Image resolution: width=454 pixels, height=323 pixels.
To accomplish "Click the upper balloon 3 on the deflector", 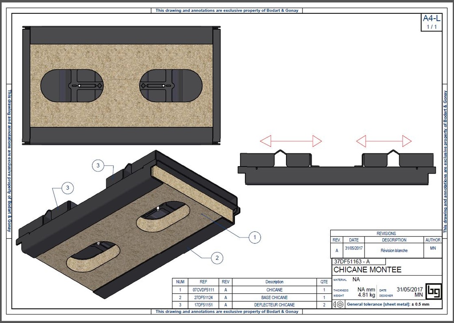I will [98, 165].
